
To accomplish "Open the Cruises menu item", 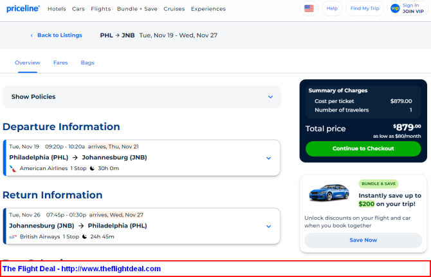I will tap(174, 9).
